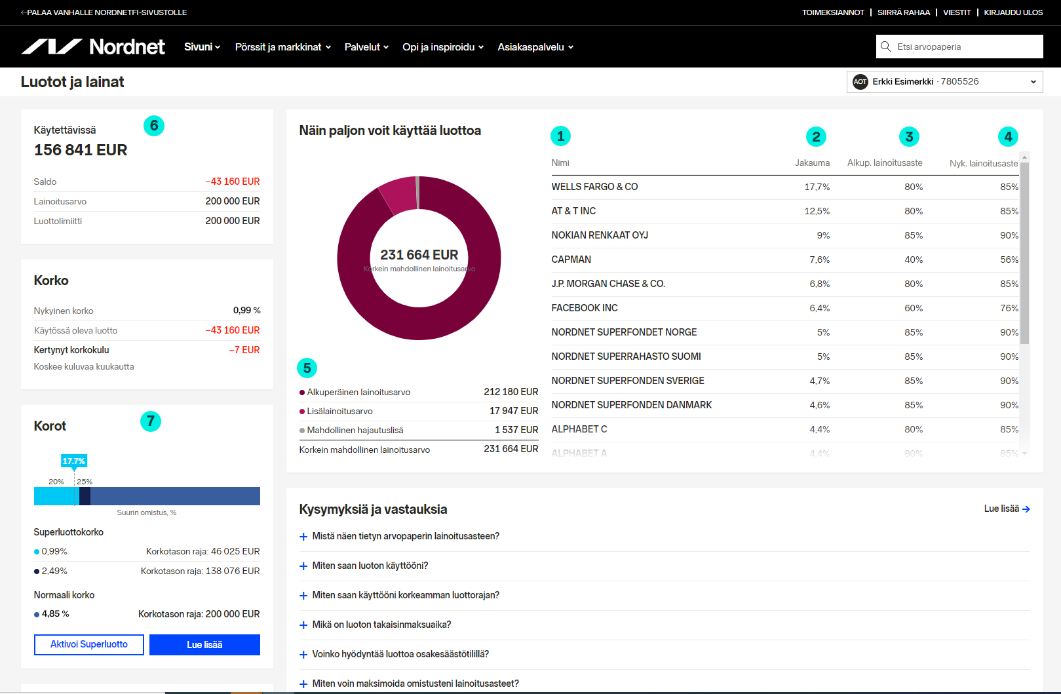The height and width of the screenshot is (694, 1061).
Task: Select the NOKIAN RENKAAT OYJ row
Action: pos(785,236)
